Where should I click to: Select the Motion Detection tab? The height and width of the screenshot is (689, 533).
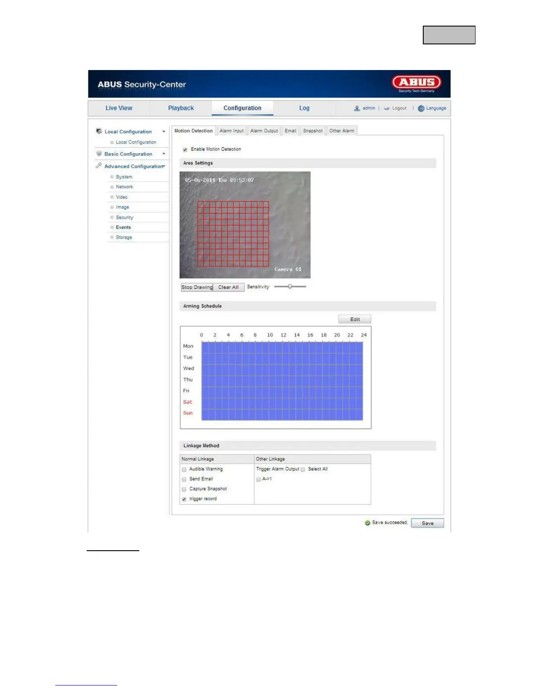tap(194, 131)
